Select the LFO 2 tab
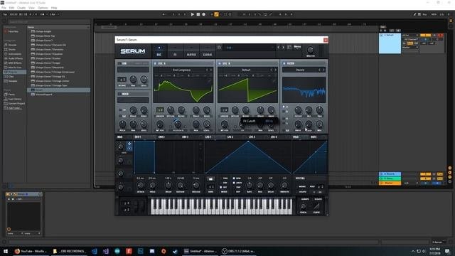 point(230,137)
